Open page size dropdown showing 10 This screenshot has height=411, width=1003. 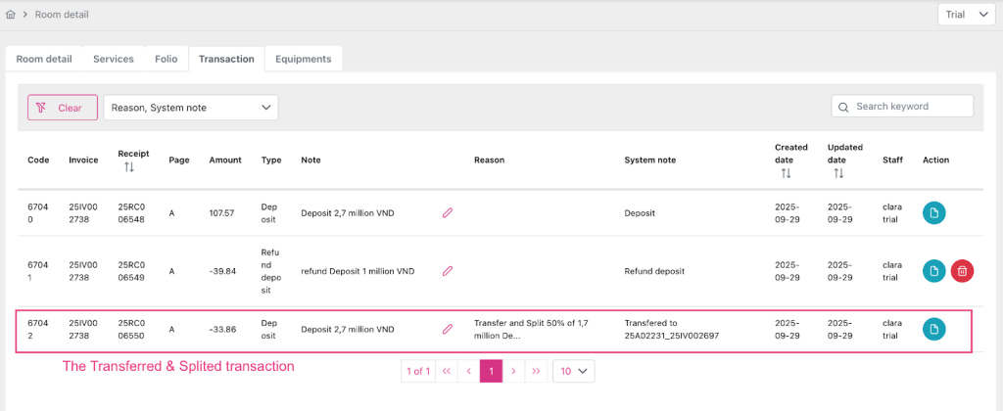574,371
